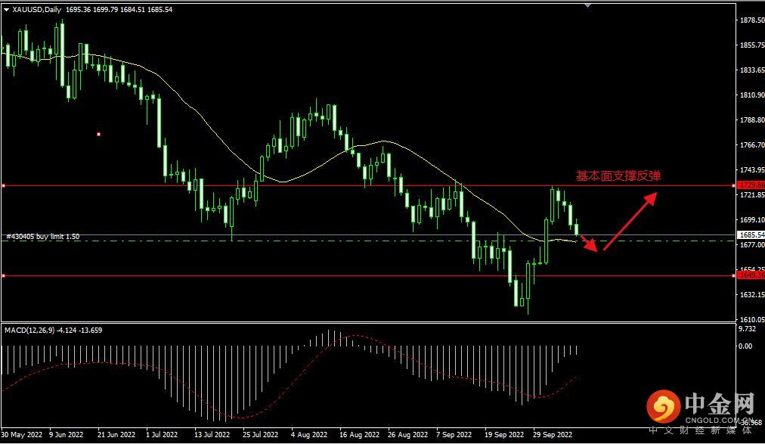The image size is (765, 444).
Task: Click the chart shift triangle on top border
Action: (x=588, y=5)
